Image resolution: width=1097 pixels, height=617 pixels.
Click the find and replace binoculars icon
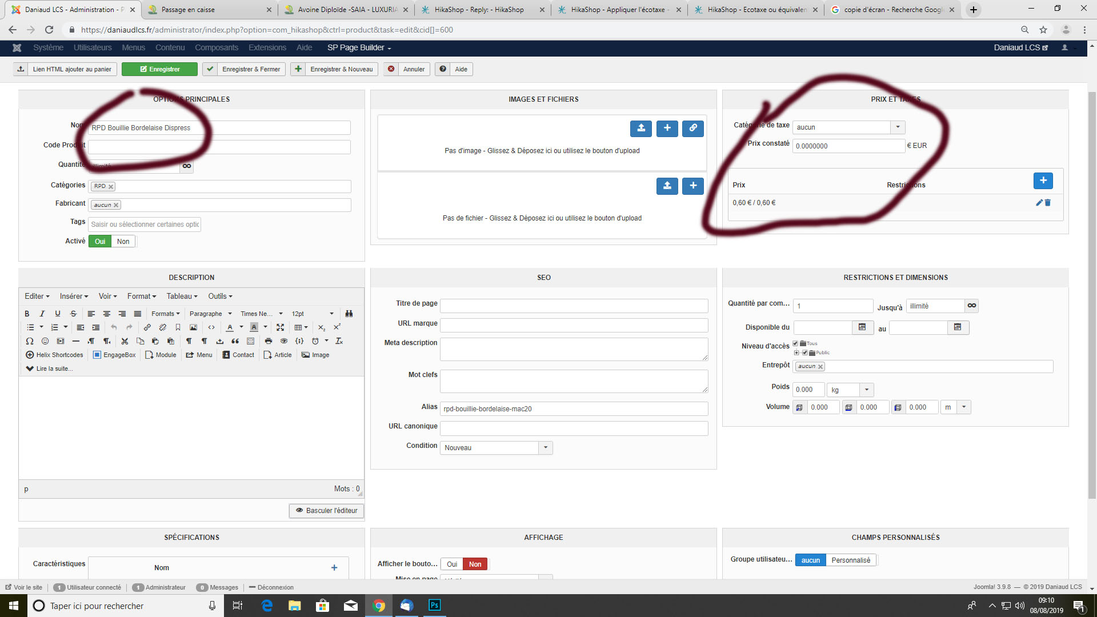(349, 314)
